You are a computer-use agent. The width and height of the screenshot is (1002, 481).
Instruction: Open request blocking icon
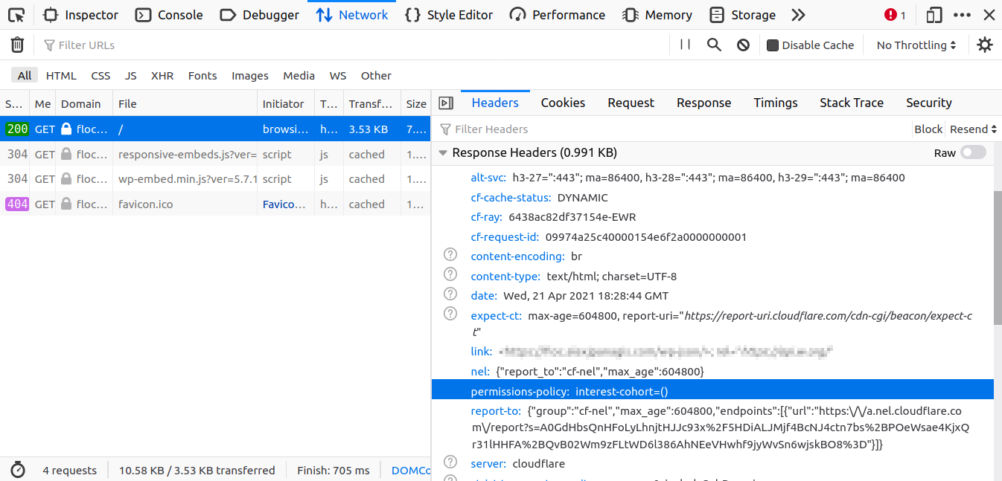743,45
